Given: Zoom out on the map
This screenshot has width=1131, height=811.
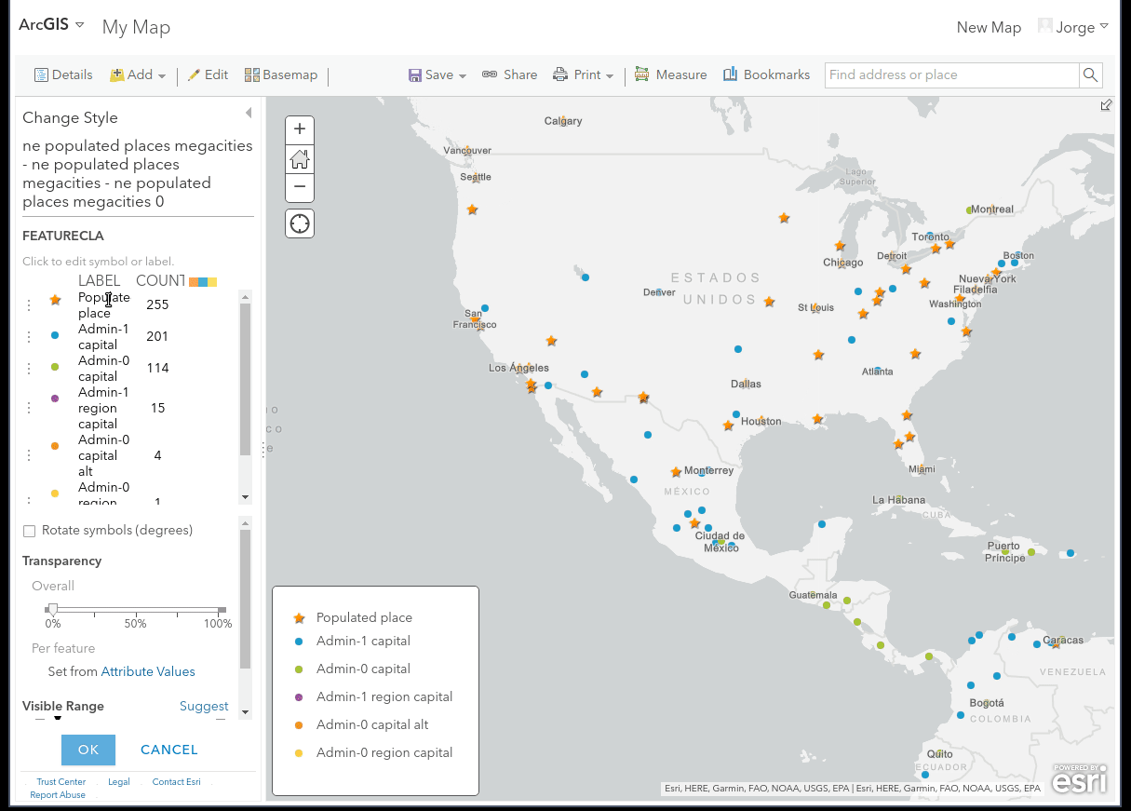Looking at the screenshot, I should 300,186.
